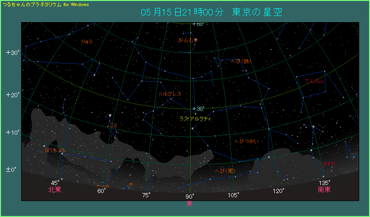Select the てんびん constellation label
This screenshot has width=370, height=217.
click(x=314, y=81)
